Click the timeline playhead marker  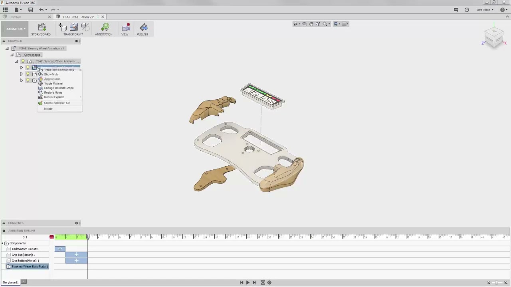pyautogui.click(x=88, y=237)
